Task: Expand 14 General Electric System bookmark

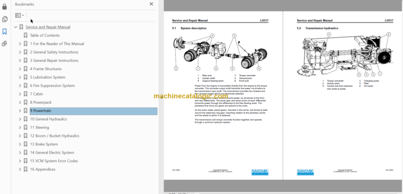Action: [20, 153]
